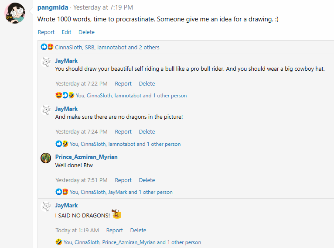
Task: Click the angry dragon emoji in JayMark's comment
Action: tap(116, 214)
